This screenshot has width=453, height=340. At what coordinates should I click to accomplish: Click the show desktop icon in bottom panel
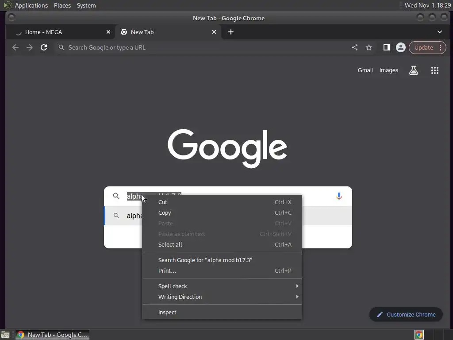(5, 335)
